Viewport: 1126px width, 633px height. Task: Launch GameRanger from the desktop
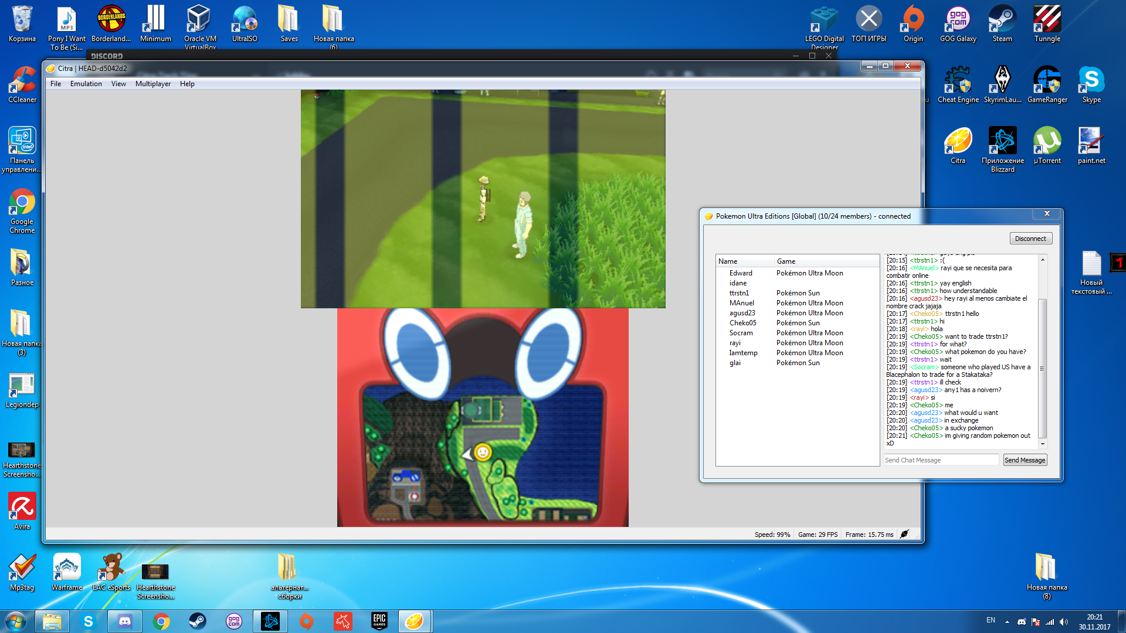click(x=1047, y=84)
